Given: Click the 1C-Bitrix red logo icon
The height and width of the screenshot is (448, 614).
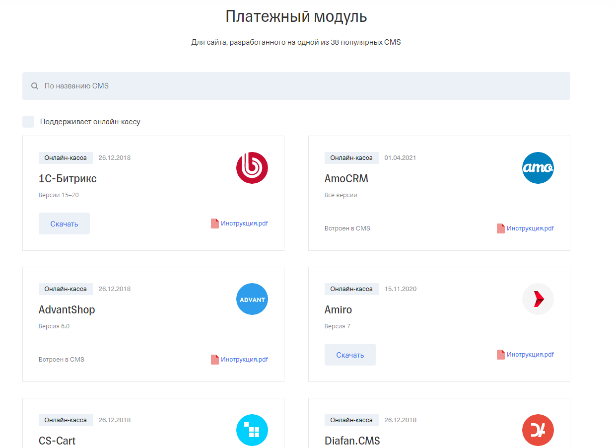Looking at the screenshot, I should pos(252,168).
